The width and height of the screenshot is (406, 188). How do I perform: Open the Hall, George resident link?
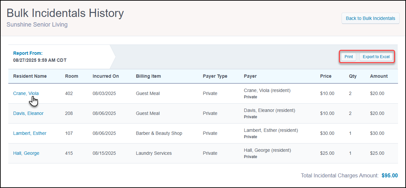(x=26, y=153)
